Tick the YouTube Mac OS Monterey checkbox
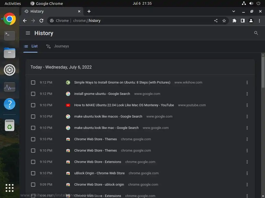Screen dimensions: 265x198 [x=33, y=105]
